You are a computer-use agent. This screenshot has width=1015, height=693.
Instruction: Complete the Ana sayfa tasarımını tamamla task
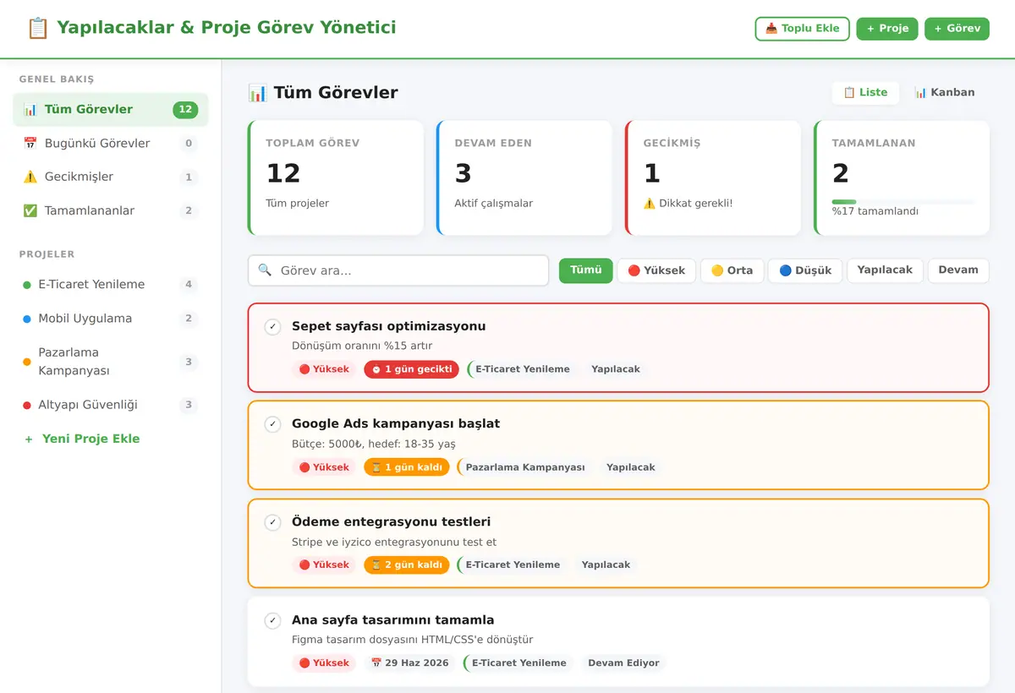pyautogui.click(x=272, y=621)
